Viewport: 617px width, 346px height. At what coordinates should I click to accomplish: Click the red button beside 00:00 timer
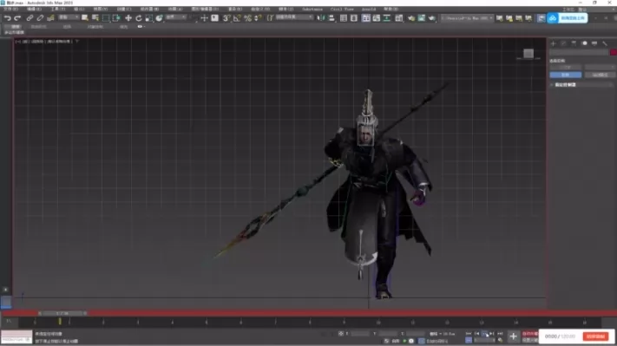click(x=596, y=336)
